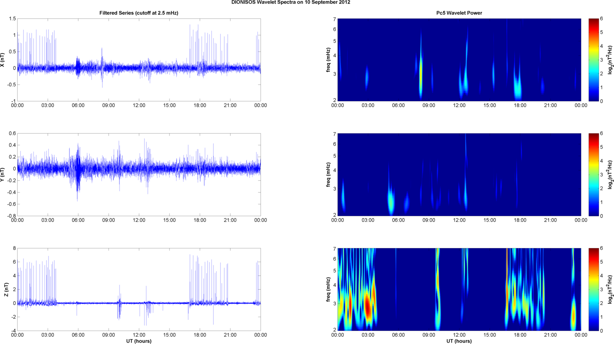
Task: Click the middle colorbar's log2(nT²/Hz) label
Action: 610,174
